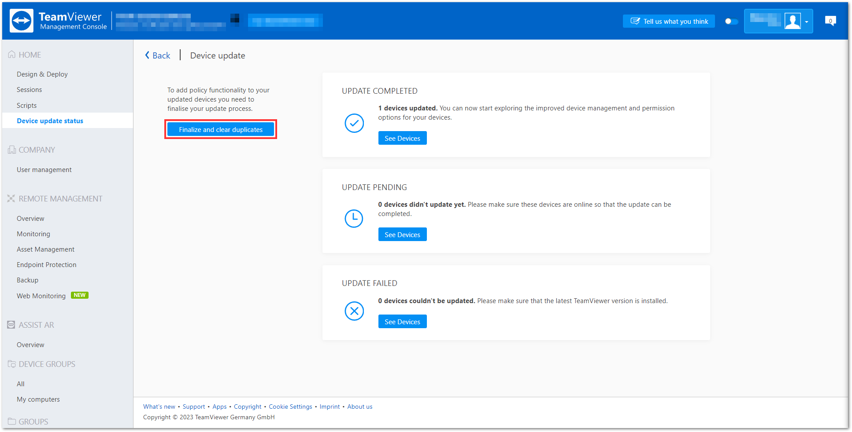Expand the GROUPS section

pyautogui.click(x=33, y=421)
